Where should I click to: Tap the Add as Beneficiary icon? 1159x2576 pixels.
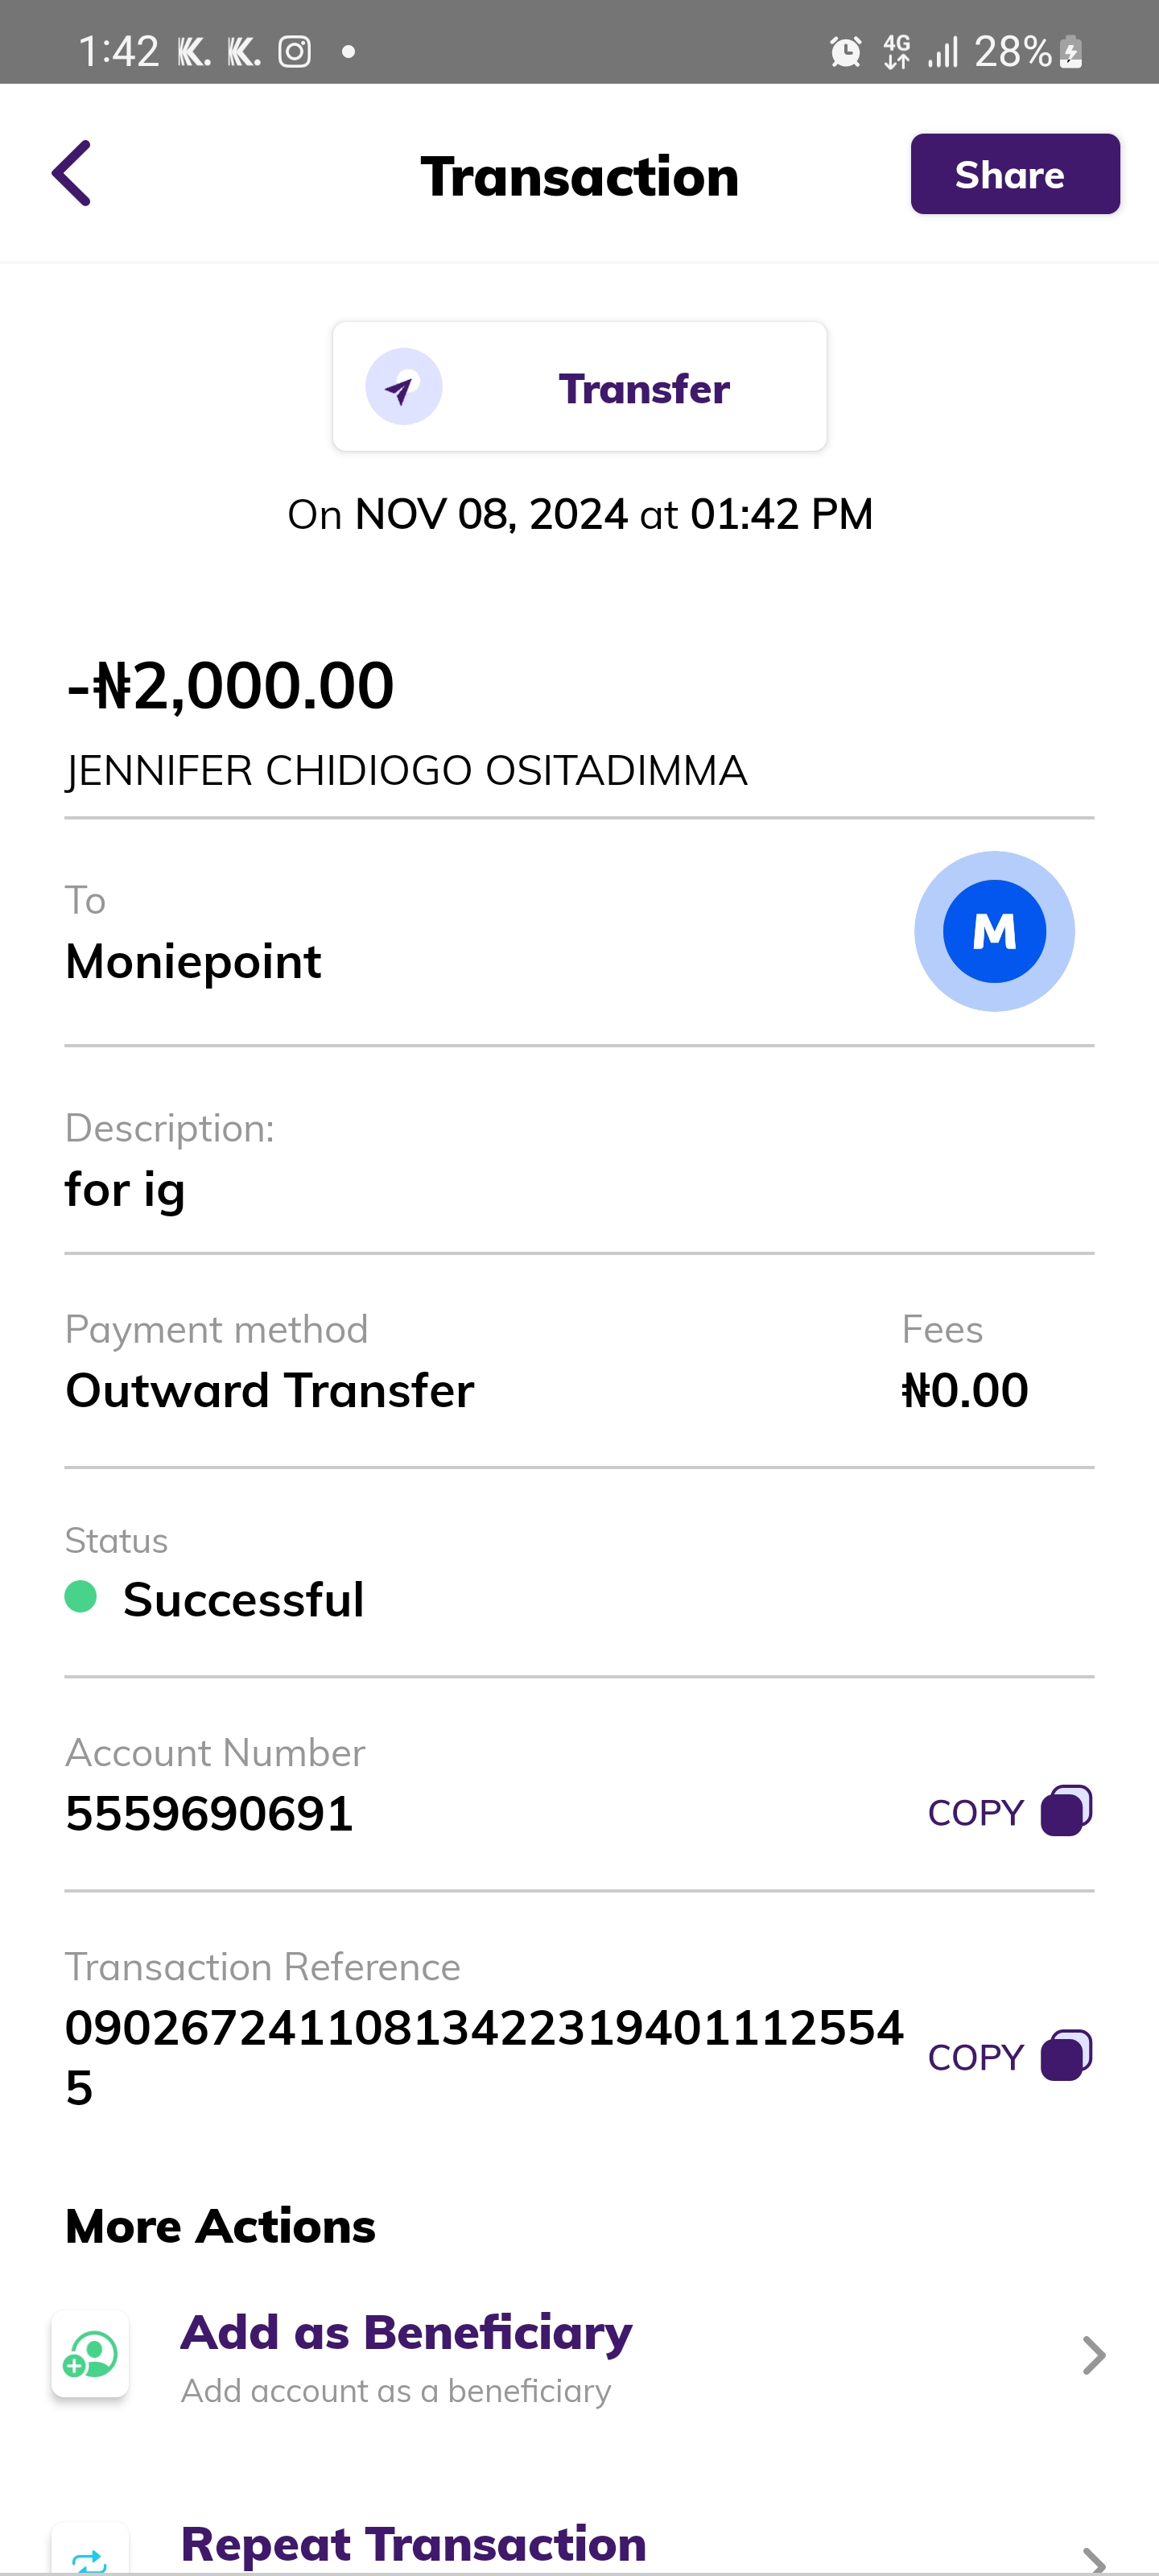[90, 2354]
